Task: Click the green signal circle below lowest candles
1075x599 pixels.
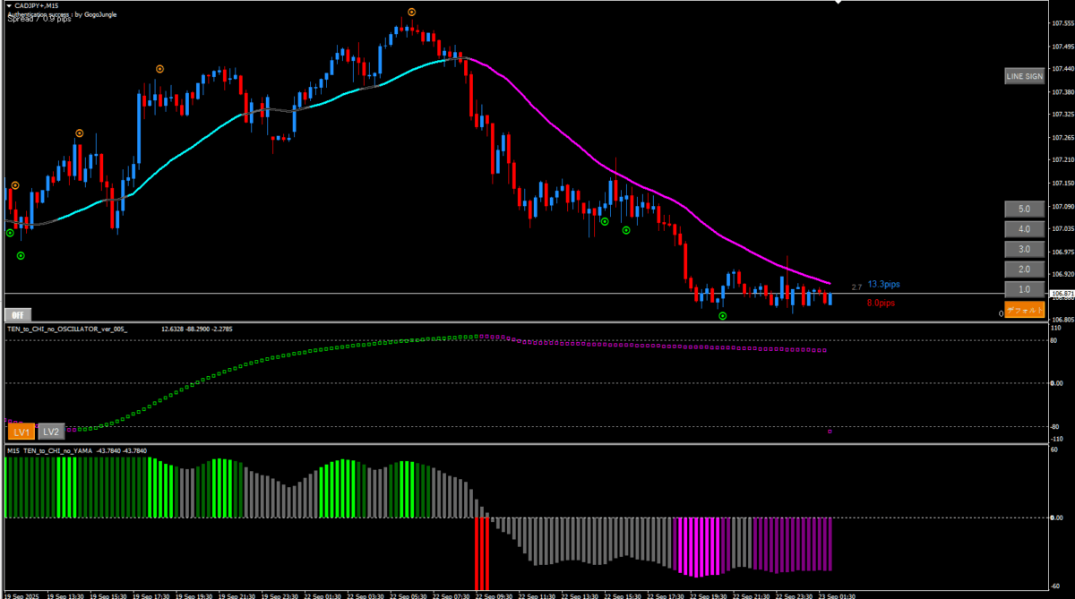Action: click(x=722, y=316)
